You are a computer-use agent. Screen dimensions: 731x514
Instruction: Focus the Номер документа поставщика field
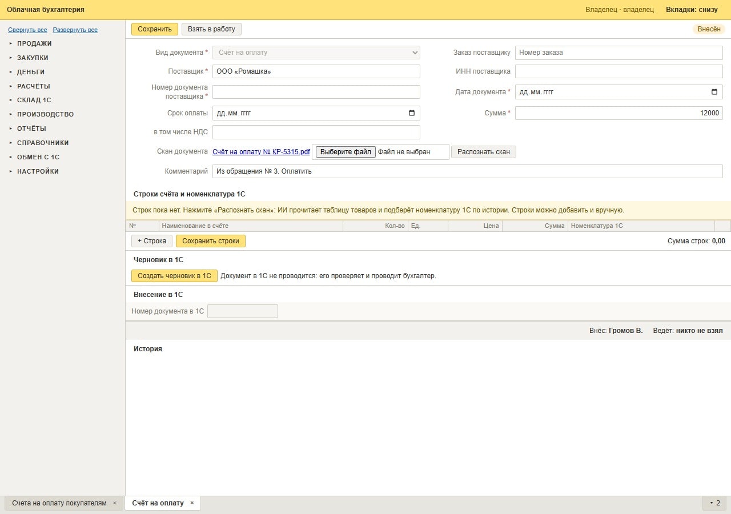click(316, 92)
